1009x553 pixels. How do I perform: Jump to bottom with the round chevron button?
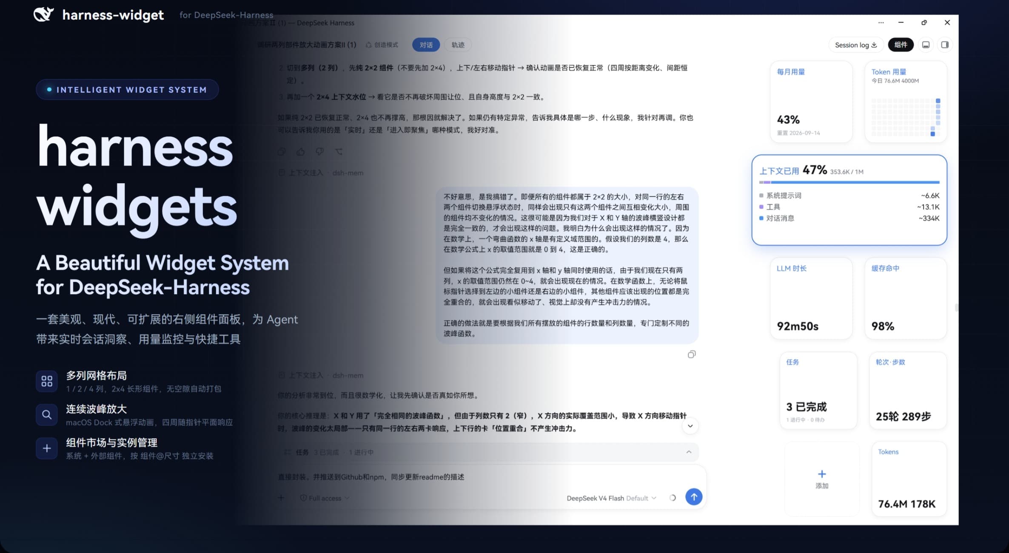[690, 426]
